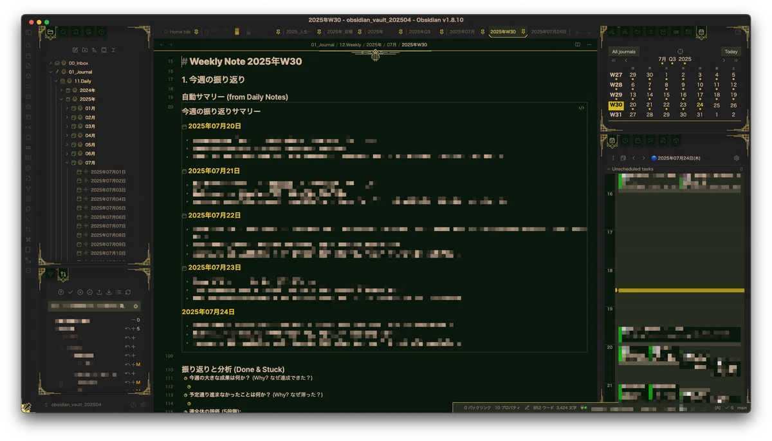
Task: Open the note's more options (three dots) menu
Action: [x=589, y=44]
